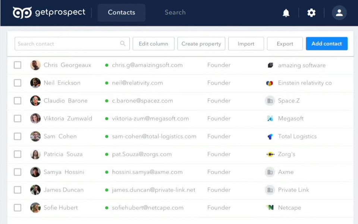Select the Chris Georgeaux row checkbox
The width and height of the screenshot is (358, 224).
pyautogui.click(x=17, y=65)
